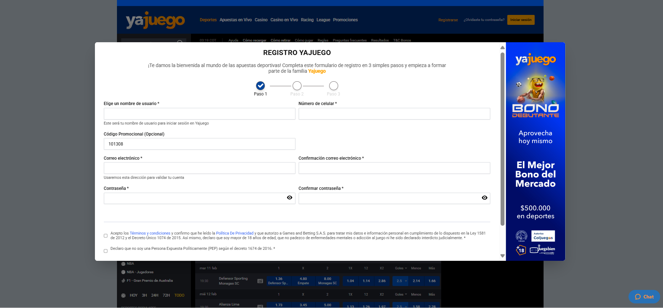663x308 pixels.
Task: Click the +18 age badge in banner
Action: tap(521, 250)
